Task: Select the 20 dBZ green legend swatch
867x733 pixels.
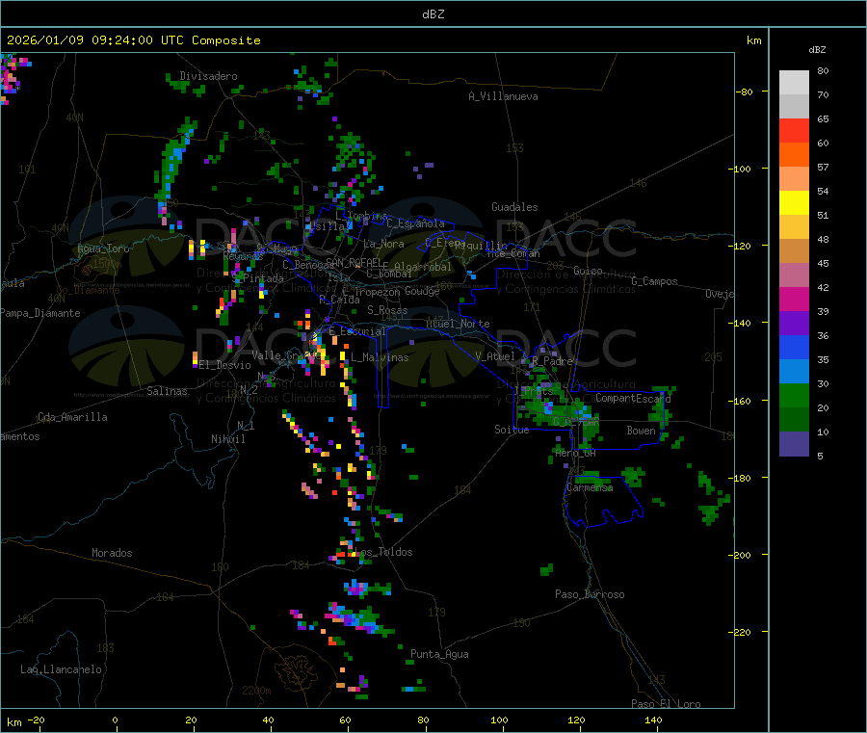Action: pyautogui.click(x=794, y=395)
